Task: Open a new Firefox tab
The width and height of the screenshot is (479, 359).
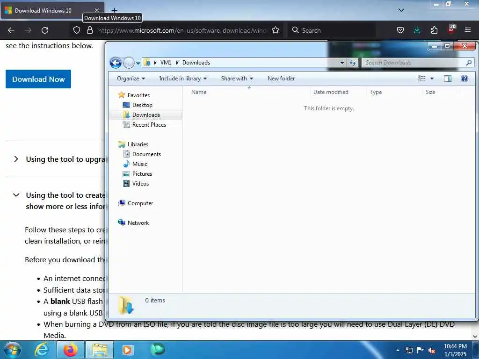Action: point(114,10)
